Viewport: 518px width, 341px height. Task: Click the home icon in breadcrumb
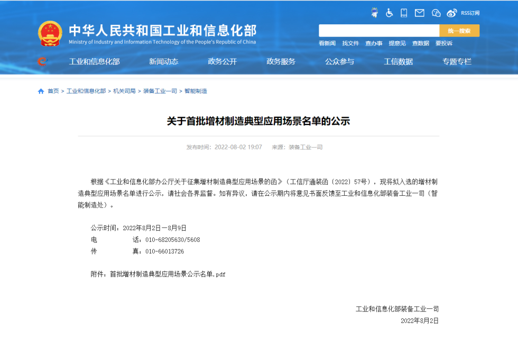coord(41,91)
